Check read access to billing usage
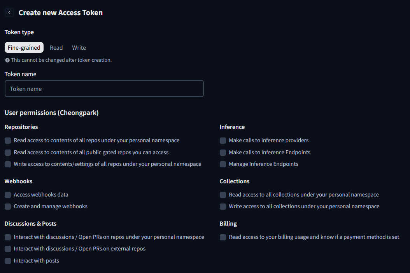The image size is (410, 273). [x=223, y=237]
